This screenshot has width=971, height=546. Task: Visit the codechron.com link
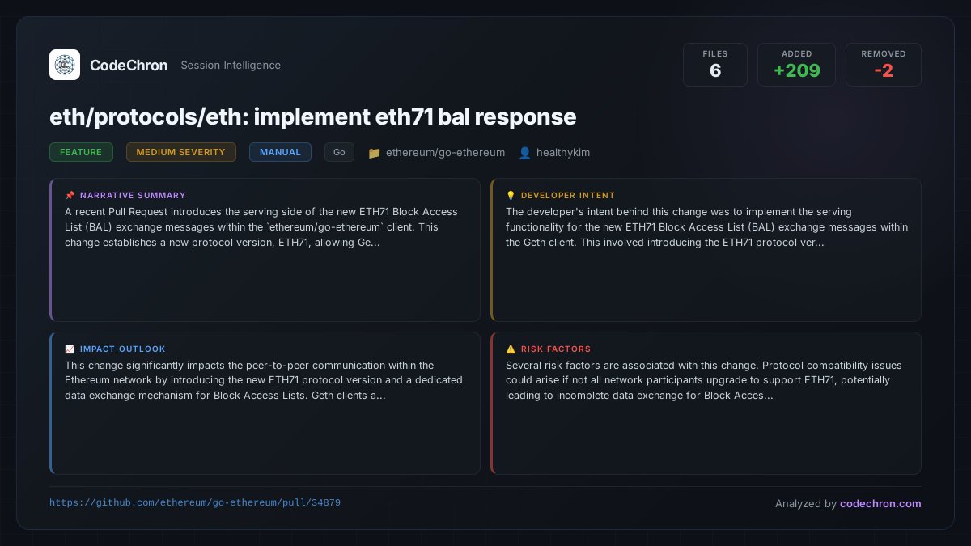pyautogui.click(x=880, y=503)
